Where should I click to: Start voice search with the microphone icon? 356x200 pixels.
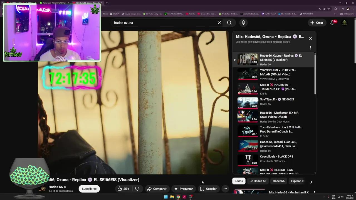pos(243,23)
